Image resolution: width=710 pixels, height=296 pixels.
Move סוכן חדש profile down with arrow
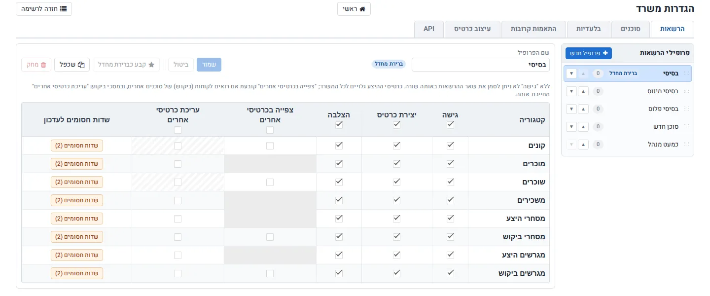point(571,127)
